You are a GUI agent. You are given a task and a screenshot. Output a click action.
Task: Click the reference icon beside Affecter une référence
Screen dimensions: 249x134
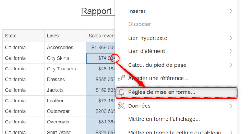point(122,78)
